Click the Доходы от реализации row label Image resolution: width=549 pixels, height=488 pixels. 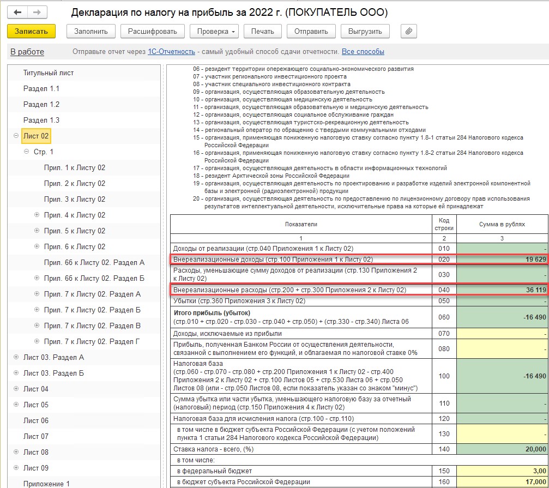click(x=263, y=249)
